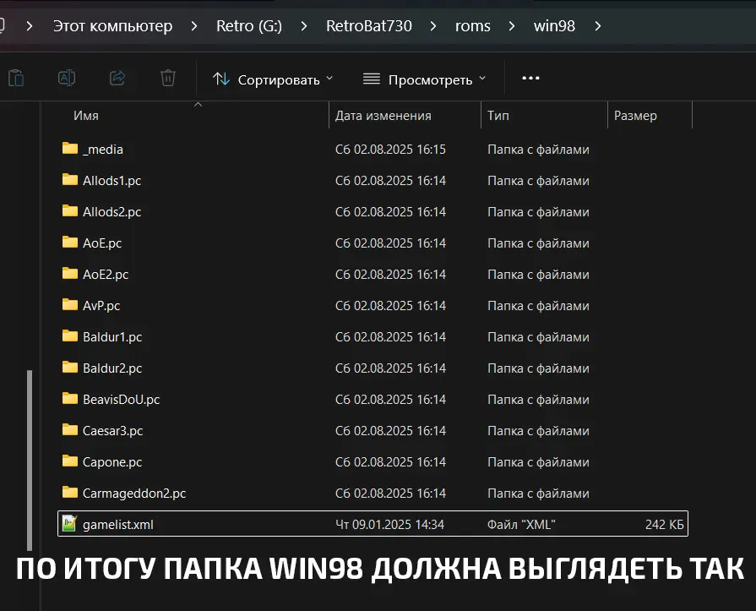The height and width of the screenshot is (611, 756).
Task: Click the Paste toolbar icon
Action: (x=16, y=78)
